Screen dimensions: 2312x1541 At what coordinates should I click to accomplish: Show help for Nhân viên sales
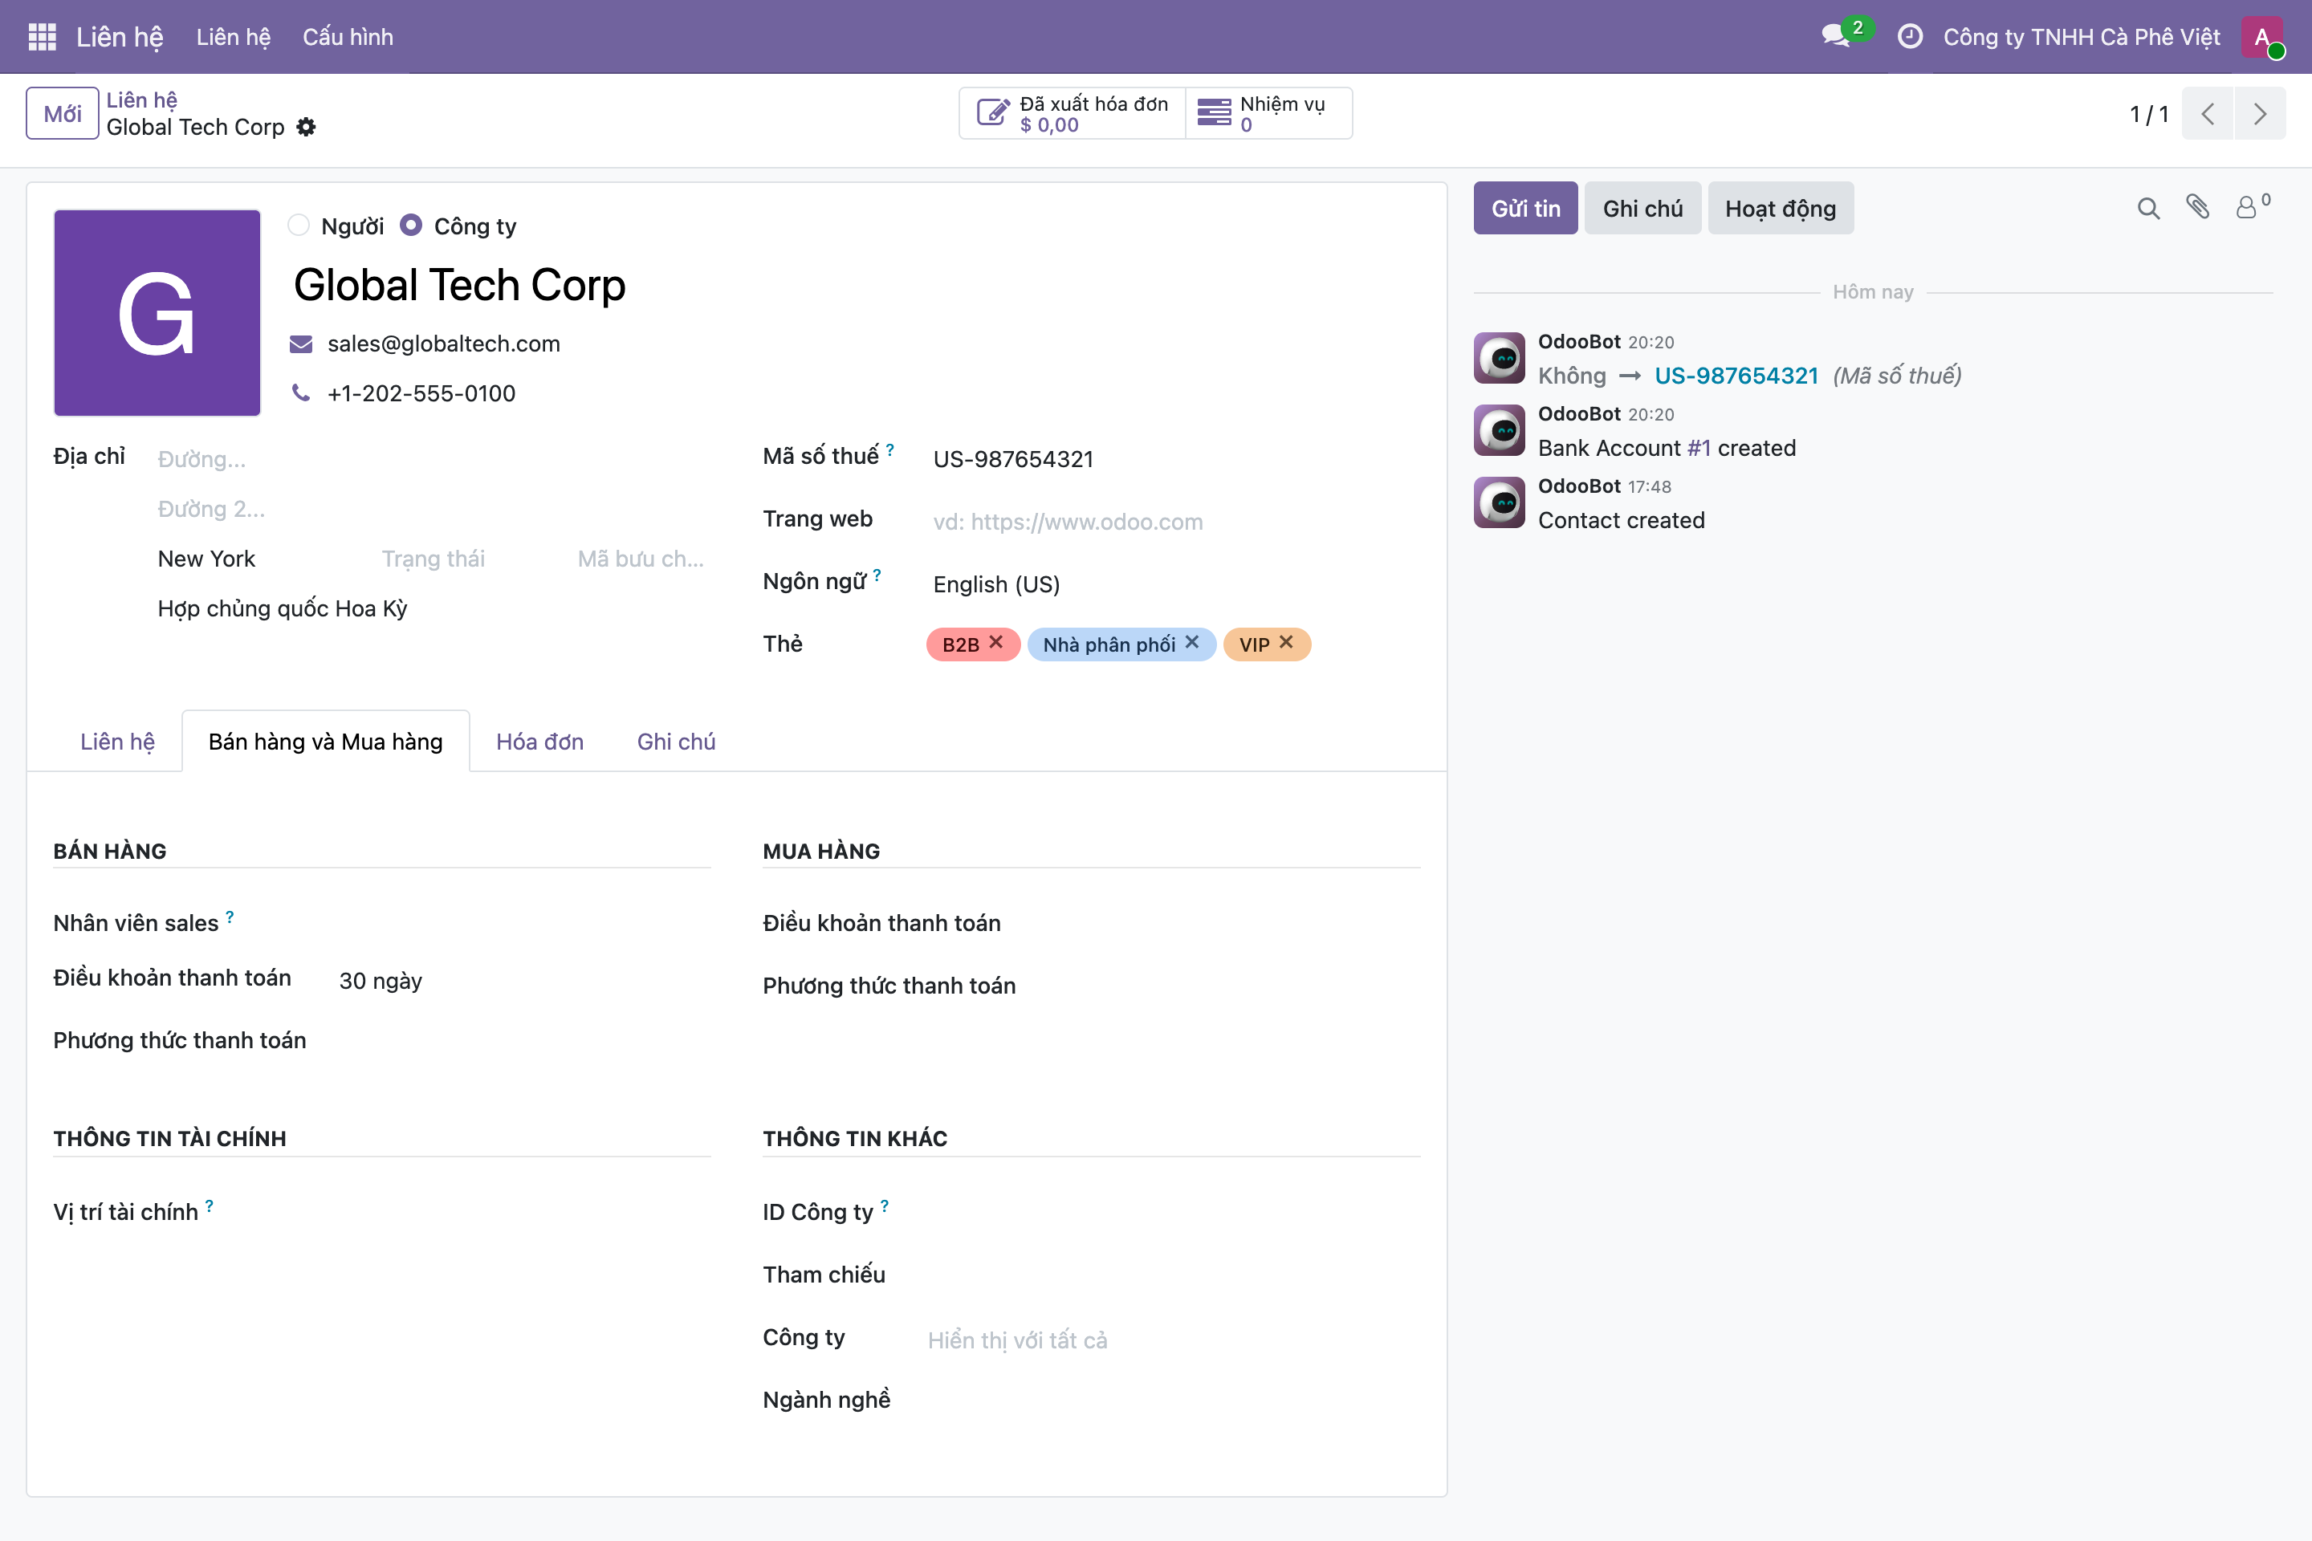229,916
